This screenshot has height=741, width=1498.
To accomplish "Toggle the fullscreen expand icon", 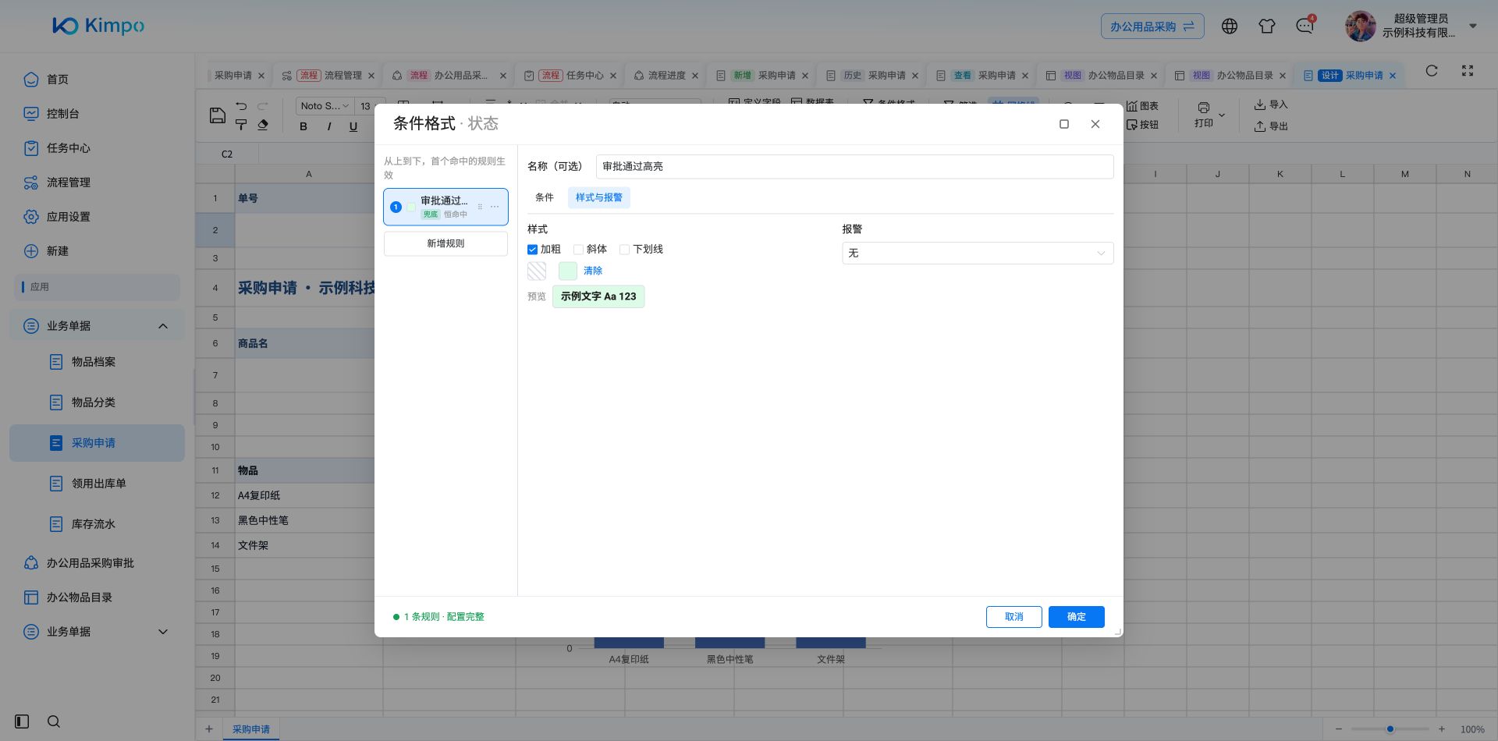I will coord(1468,71).
